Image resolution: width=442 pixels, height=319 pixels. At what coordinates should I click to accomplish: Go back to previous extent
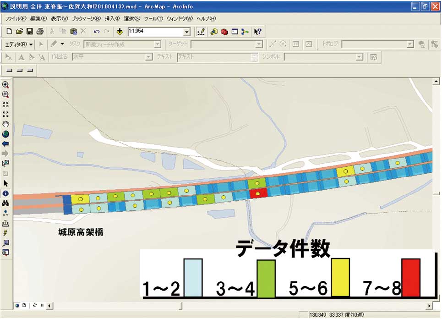point(5,144)
